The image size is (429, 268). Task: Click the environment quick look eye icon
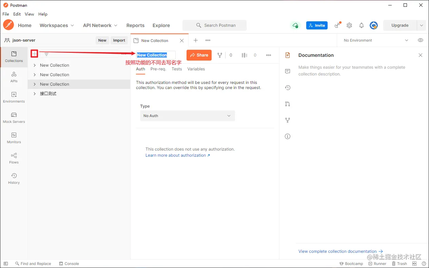point(421,40)
